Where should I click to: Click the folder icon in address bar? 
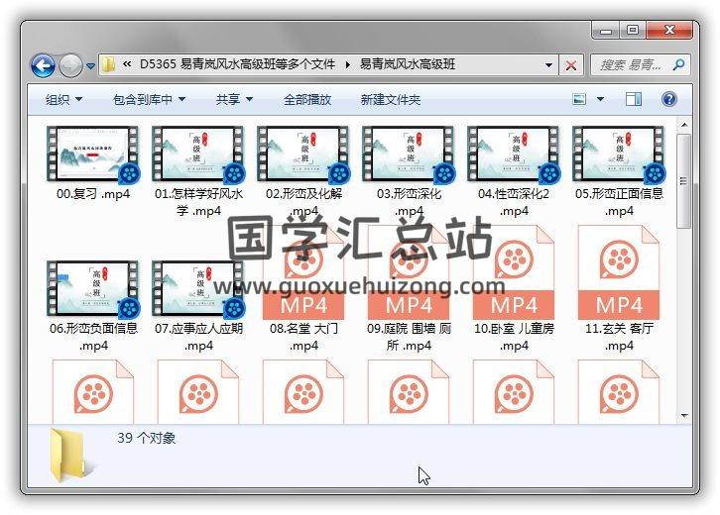coord(109,64)
